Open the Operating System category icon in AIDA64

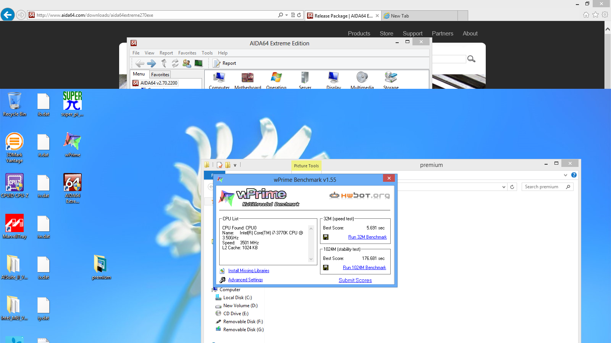coord(276,81)
